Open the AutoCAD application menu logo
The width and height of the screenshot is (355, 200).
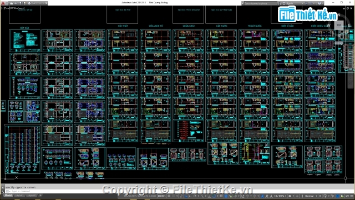tap(3, 3)
